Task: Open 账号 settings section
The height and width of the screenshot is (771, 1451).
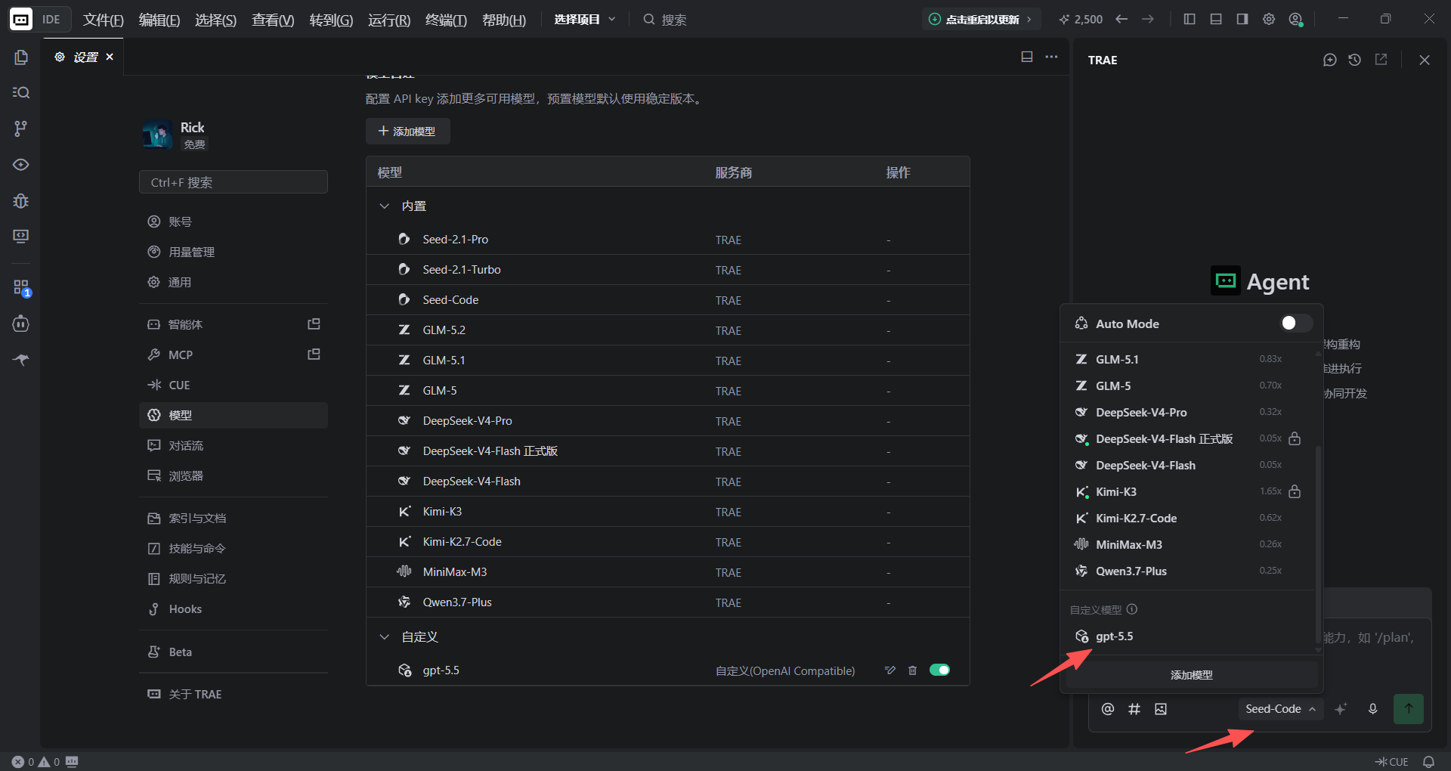Action: 234,221
